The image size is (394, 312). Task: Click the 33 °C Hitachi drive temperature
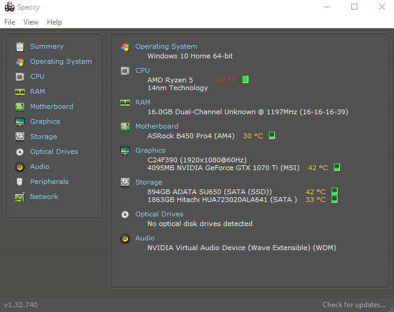pyautogui.click(x=316, y=200)
